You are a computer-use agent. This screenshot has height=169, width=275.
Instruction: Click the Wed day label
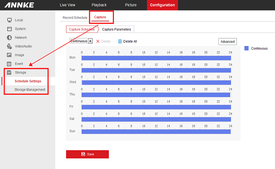click(73, 82)
